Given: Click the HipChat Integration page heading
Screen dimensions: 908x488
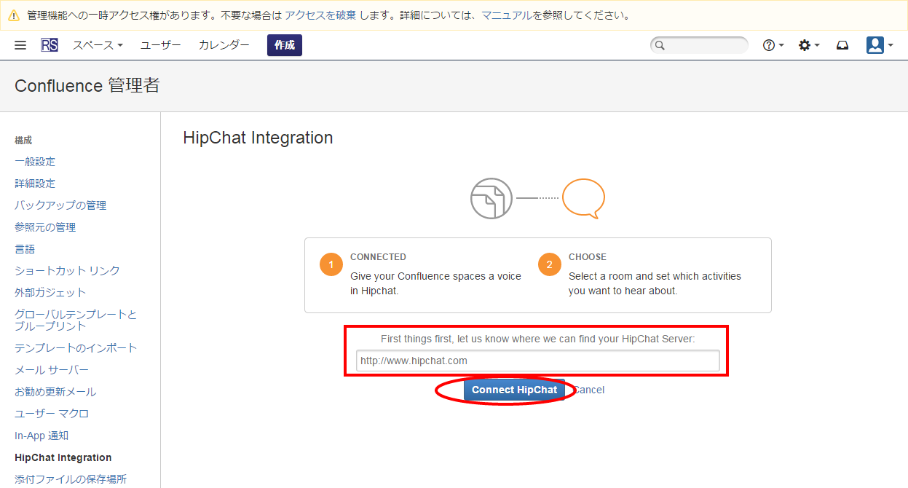Looking at the screenshot, I should click(258, 138).
